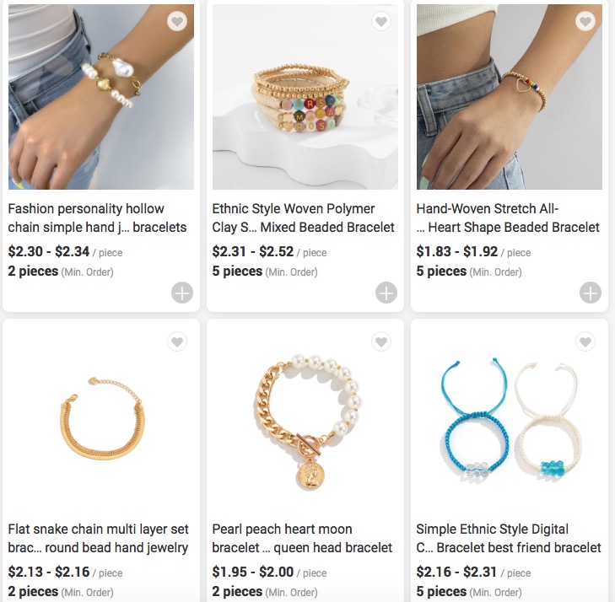Open the Simple Ethnic Style Digital bracelet title
The width and height of the screenshot is (615, 602).
pos(509,538)
